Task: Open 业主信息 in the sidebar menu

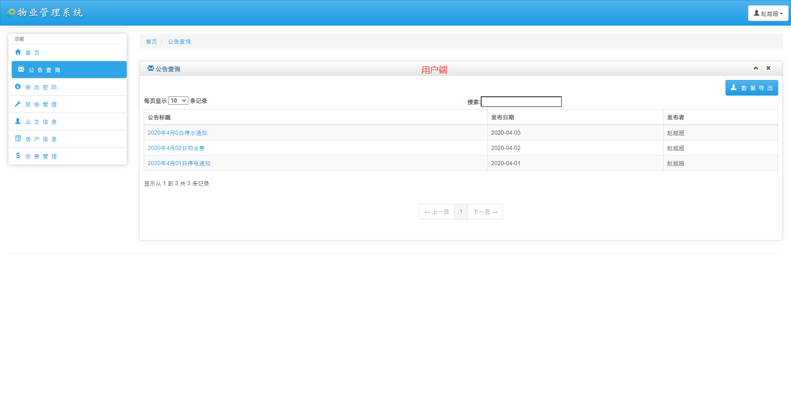Action: click(x=68, y=121)
